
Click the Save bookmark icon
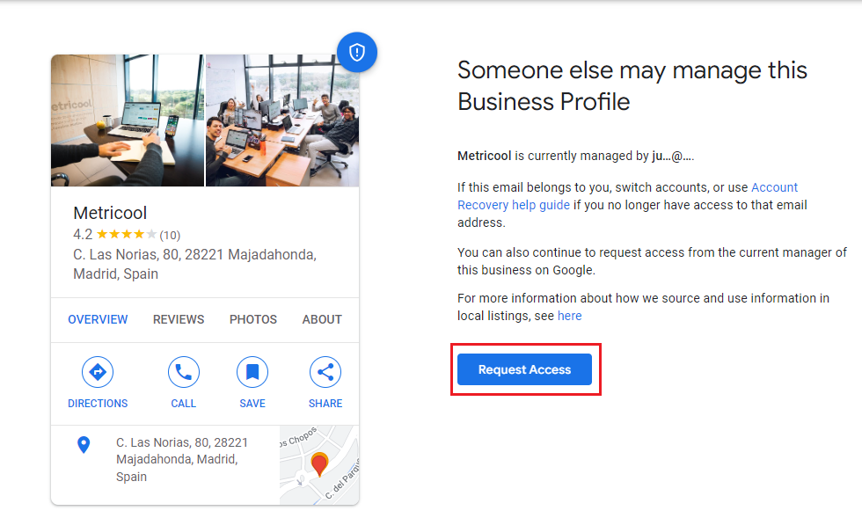click(252, 372)
